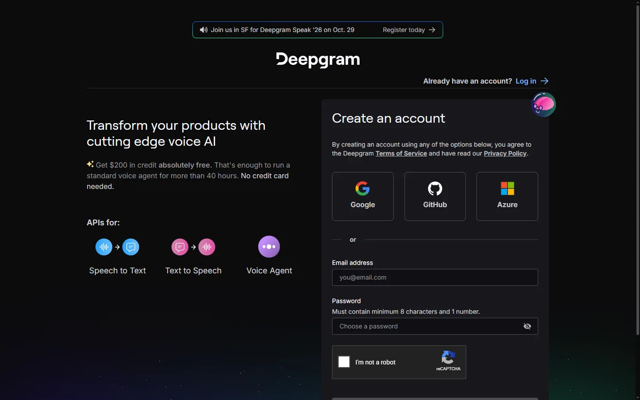
Task: Click the Transform your products headline
Action: 176,133
